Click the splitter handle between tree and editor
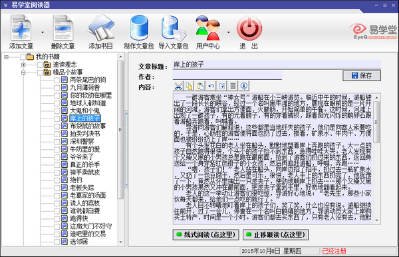This screenshot has height=257, width=399. (x=126, y=149)
